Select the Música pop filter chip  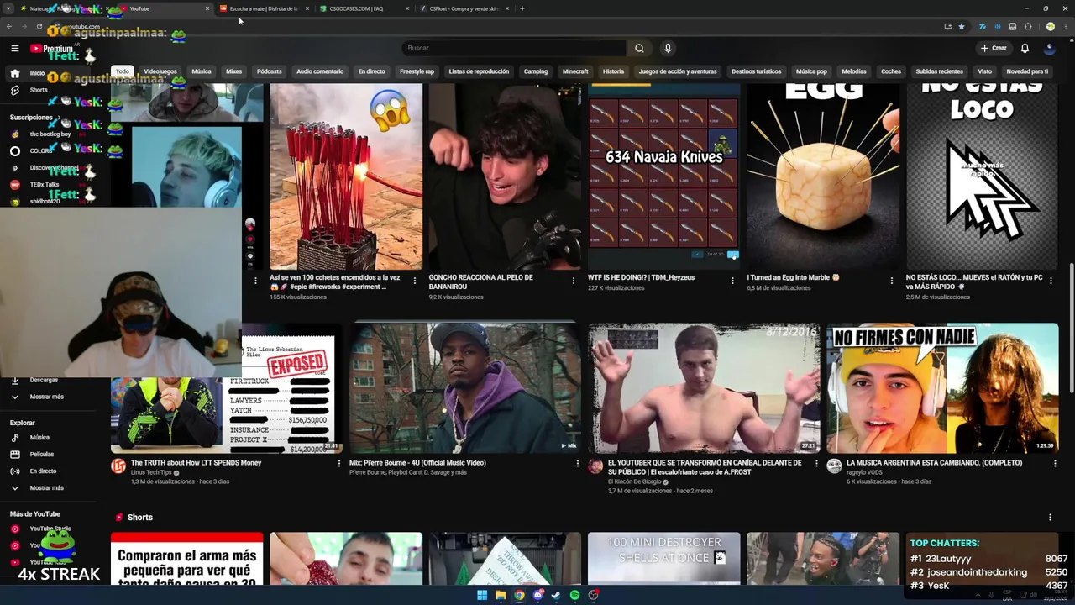point(811,71)
